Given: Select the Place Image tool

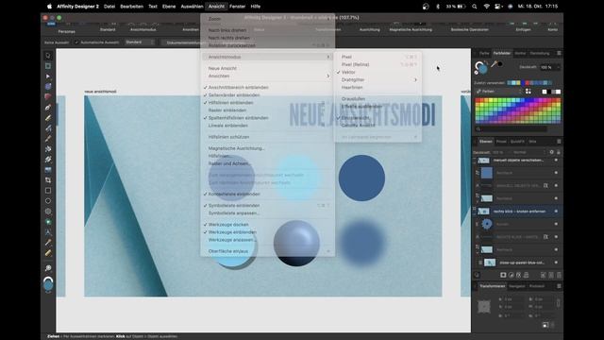Looking at the screenshot, I should click(x=48, y=170).
